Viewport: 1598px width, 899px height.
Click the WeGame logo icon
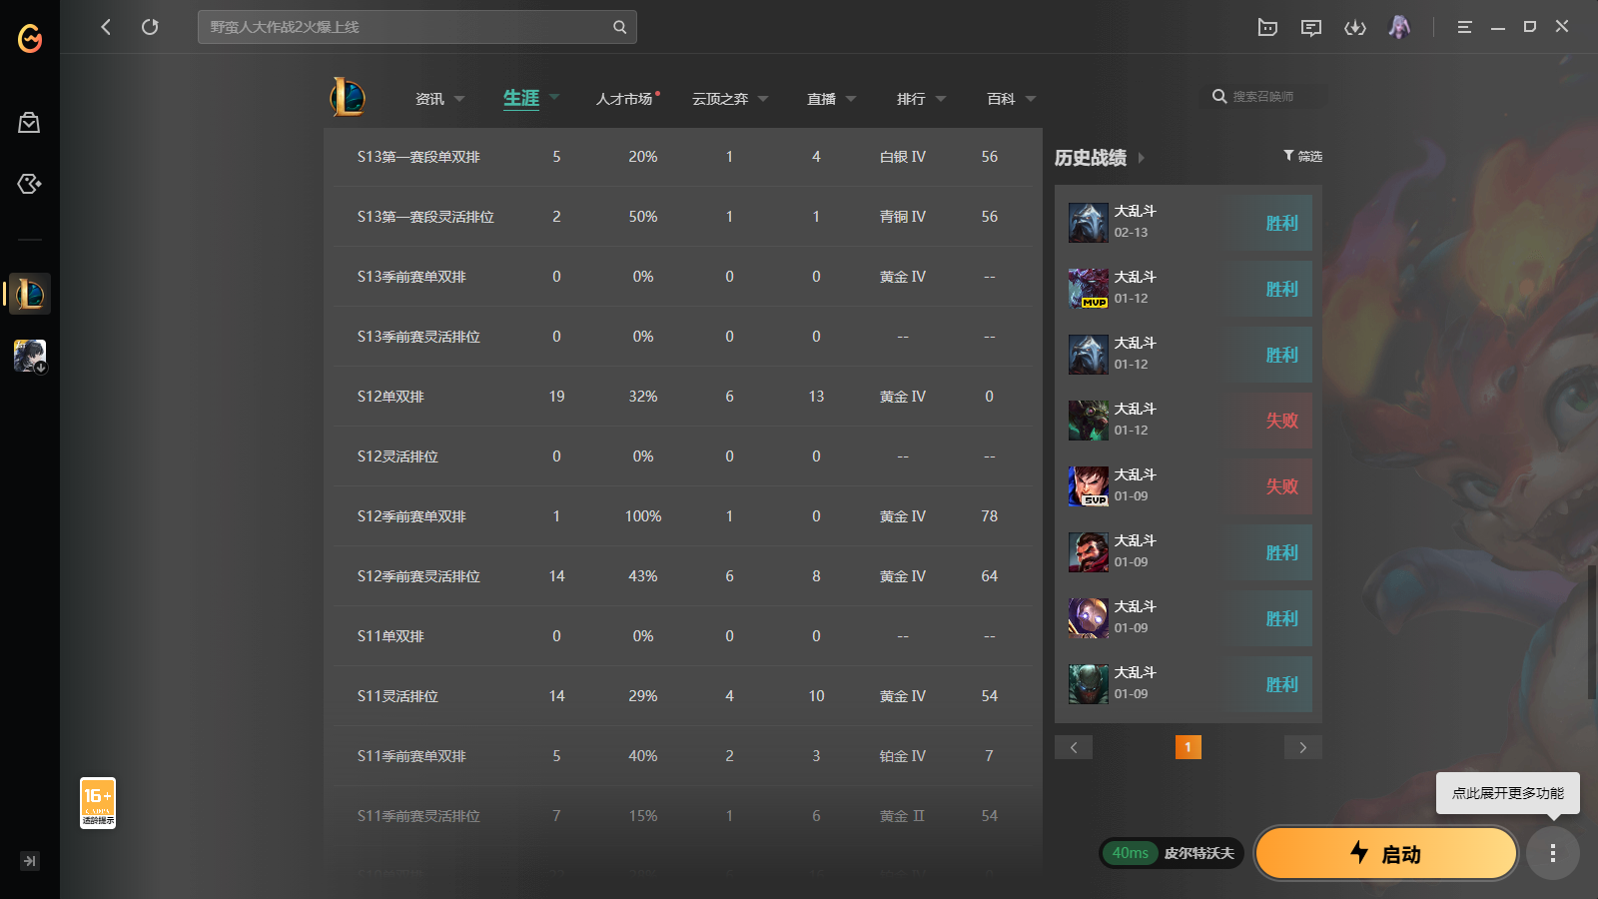tap(30, 38)
